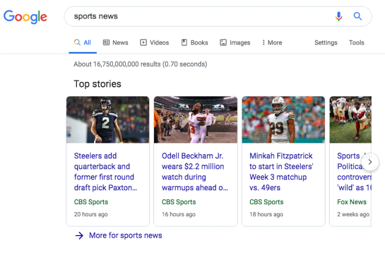Open the Settings menu

click(325, 43)
